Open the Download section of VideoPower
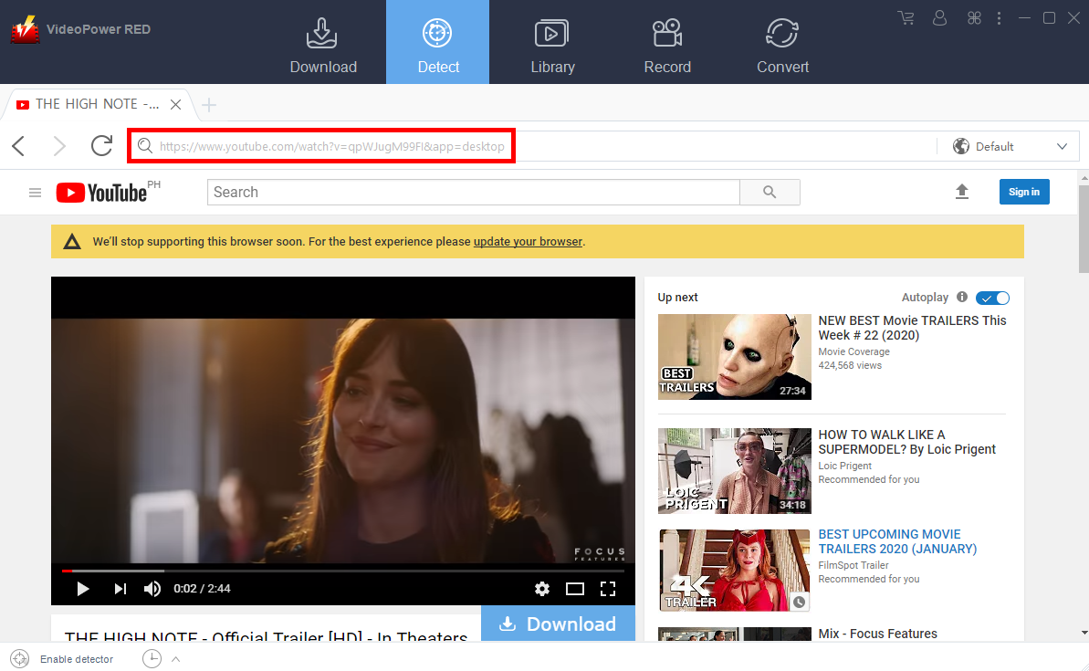1089x671 pixels. tap(322, 43)
